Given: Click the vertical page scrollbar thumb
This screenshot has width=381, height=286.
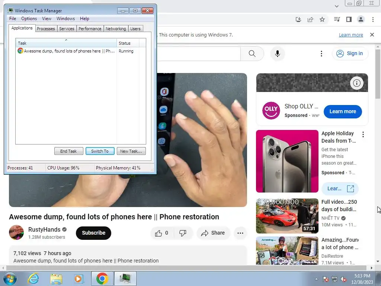Looking at the screenshot, I should [378, 74].
